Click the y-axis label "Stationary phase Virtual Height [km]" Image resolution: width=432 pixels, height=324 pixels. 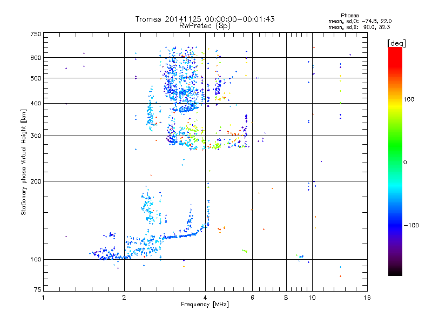23,163
